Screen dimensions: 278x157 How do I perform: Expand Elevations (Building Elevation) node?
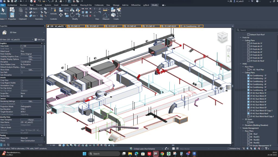pyautogui.click(x=243, y=125)
